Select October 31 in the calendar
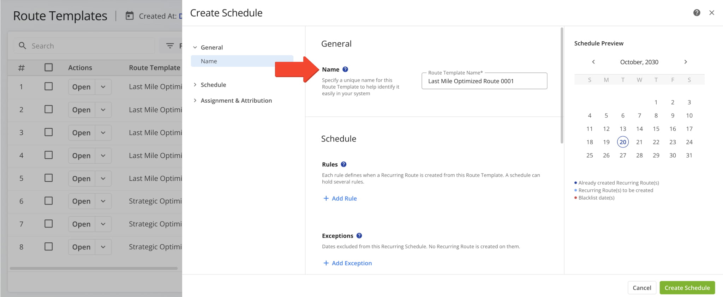Image resolution: width=723 pixels, height=297 pixels. 689,155
